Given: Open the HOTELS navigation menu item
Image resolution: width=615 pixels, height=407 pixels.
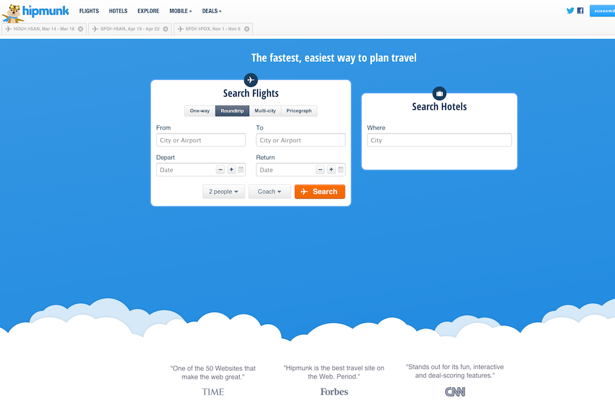Looking at the screenshot, I should [x=118, y=10].
